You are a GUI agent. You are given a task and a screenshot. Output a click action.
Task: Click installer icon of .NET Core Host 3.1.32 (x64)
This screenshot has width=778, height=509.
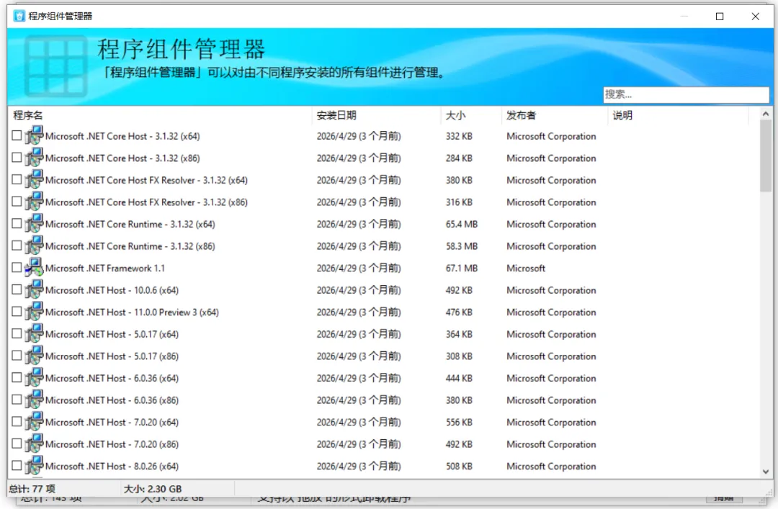coord(35,135)
